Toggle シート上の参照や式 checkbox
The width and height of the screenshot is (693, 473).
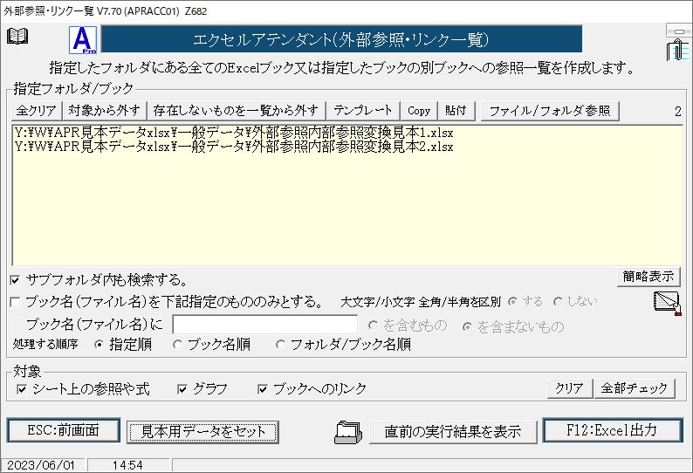point(21,389)
